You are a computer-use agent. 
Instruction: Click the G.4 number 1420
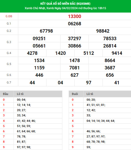[61, 53]
